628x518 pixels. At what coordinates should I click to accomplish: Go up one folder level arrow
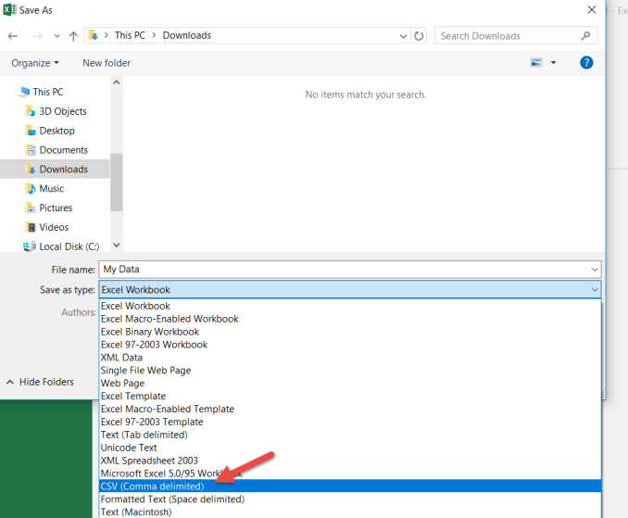[73, 36]
